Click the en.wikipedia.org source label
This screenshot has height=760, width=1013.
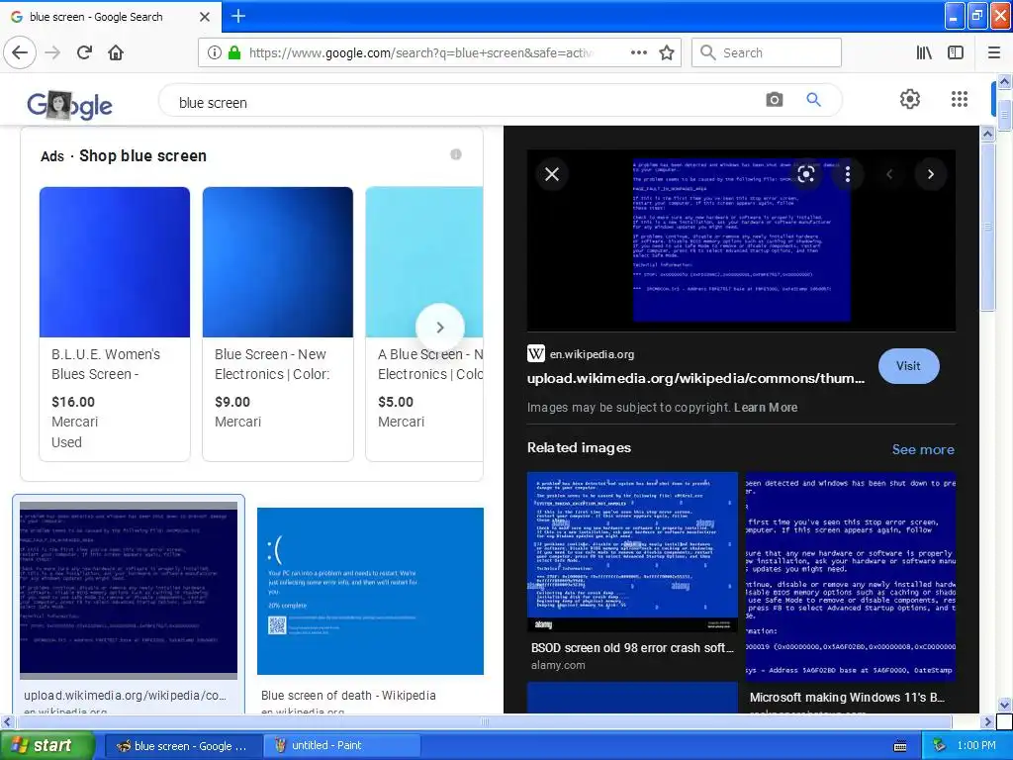592,354
